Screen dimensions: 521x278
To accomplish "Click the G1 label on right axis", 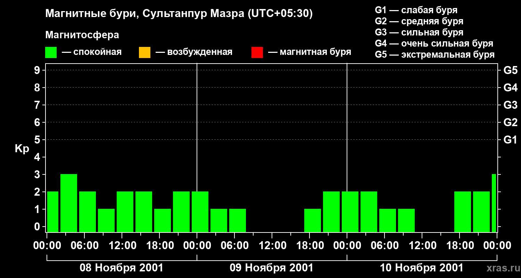I will pos(510,140).
